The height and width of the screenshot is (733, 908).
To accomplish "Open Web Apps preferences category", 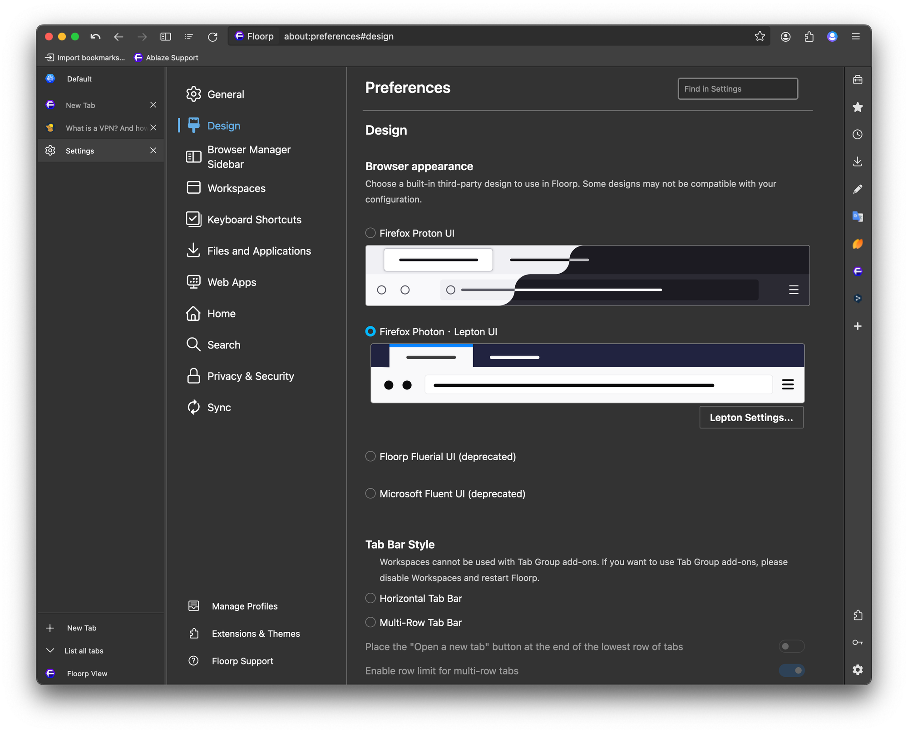I will tap(221, 282).
